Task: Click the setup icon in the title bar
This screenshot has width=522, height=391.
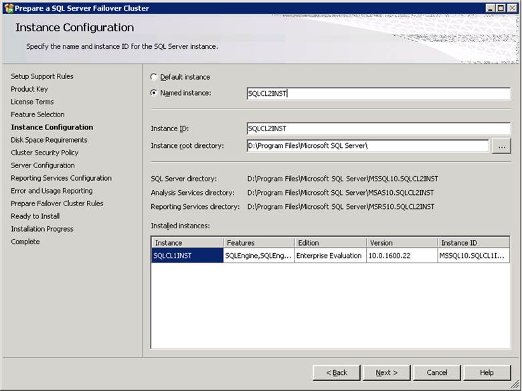Action: click(9, 8)
